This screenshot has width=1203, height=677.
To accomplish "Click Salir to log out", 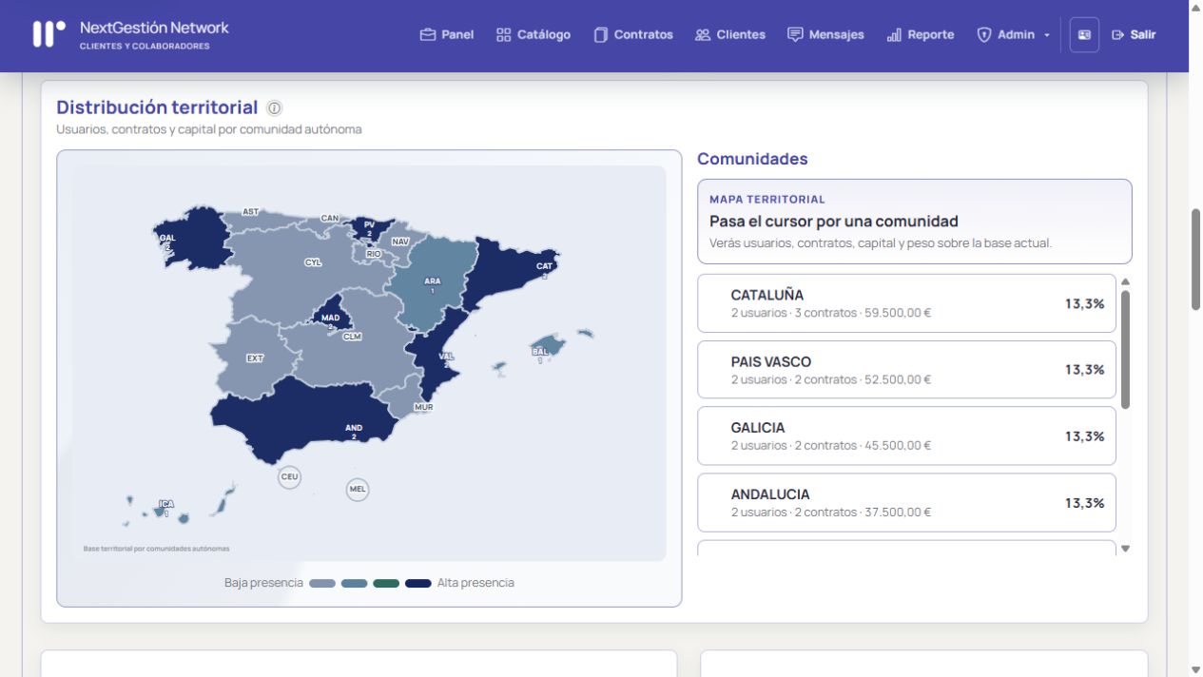I will 1134,34.
